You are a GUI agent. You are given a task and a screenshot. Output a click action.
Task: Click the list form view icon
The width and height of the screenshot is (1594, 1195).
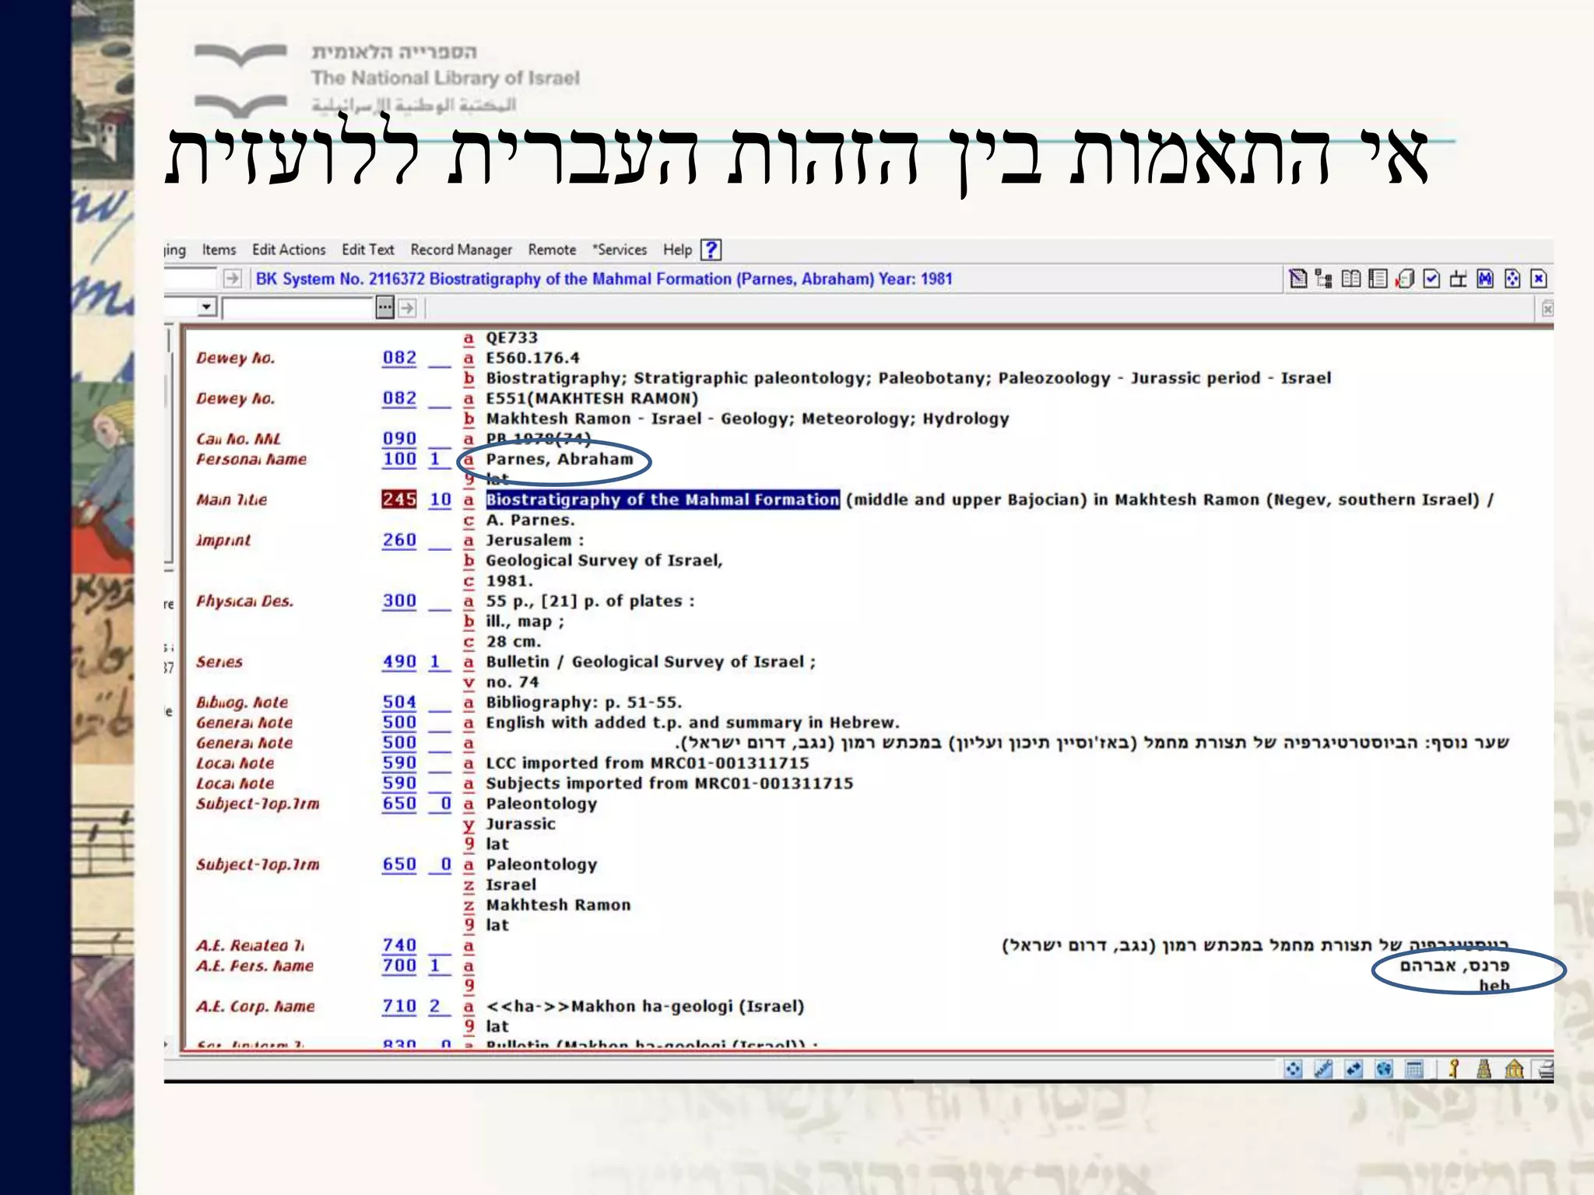point(1378,279)
